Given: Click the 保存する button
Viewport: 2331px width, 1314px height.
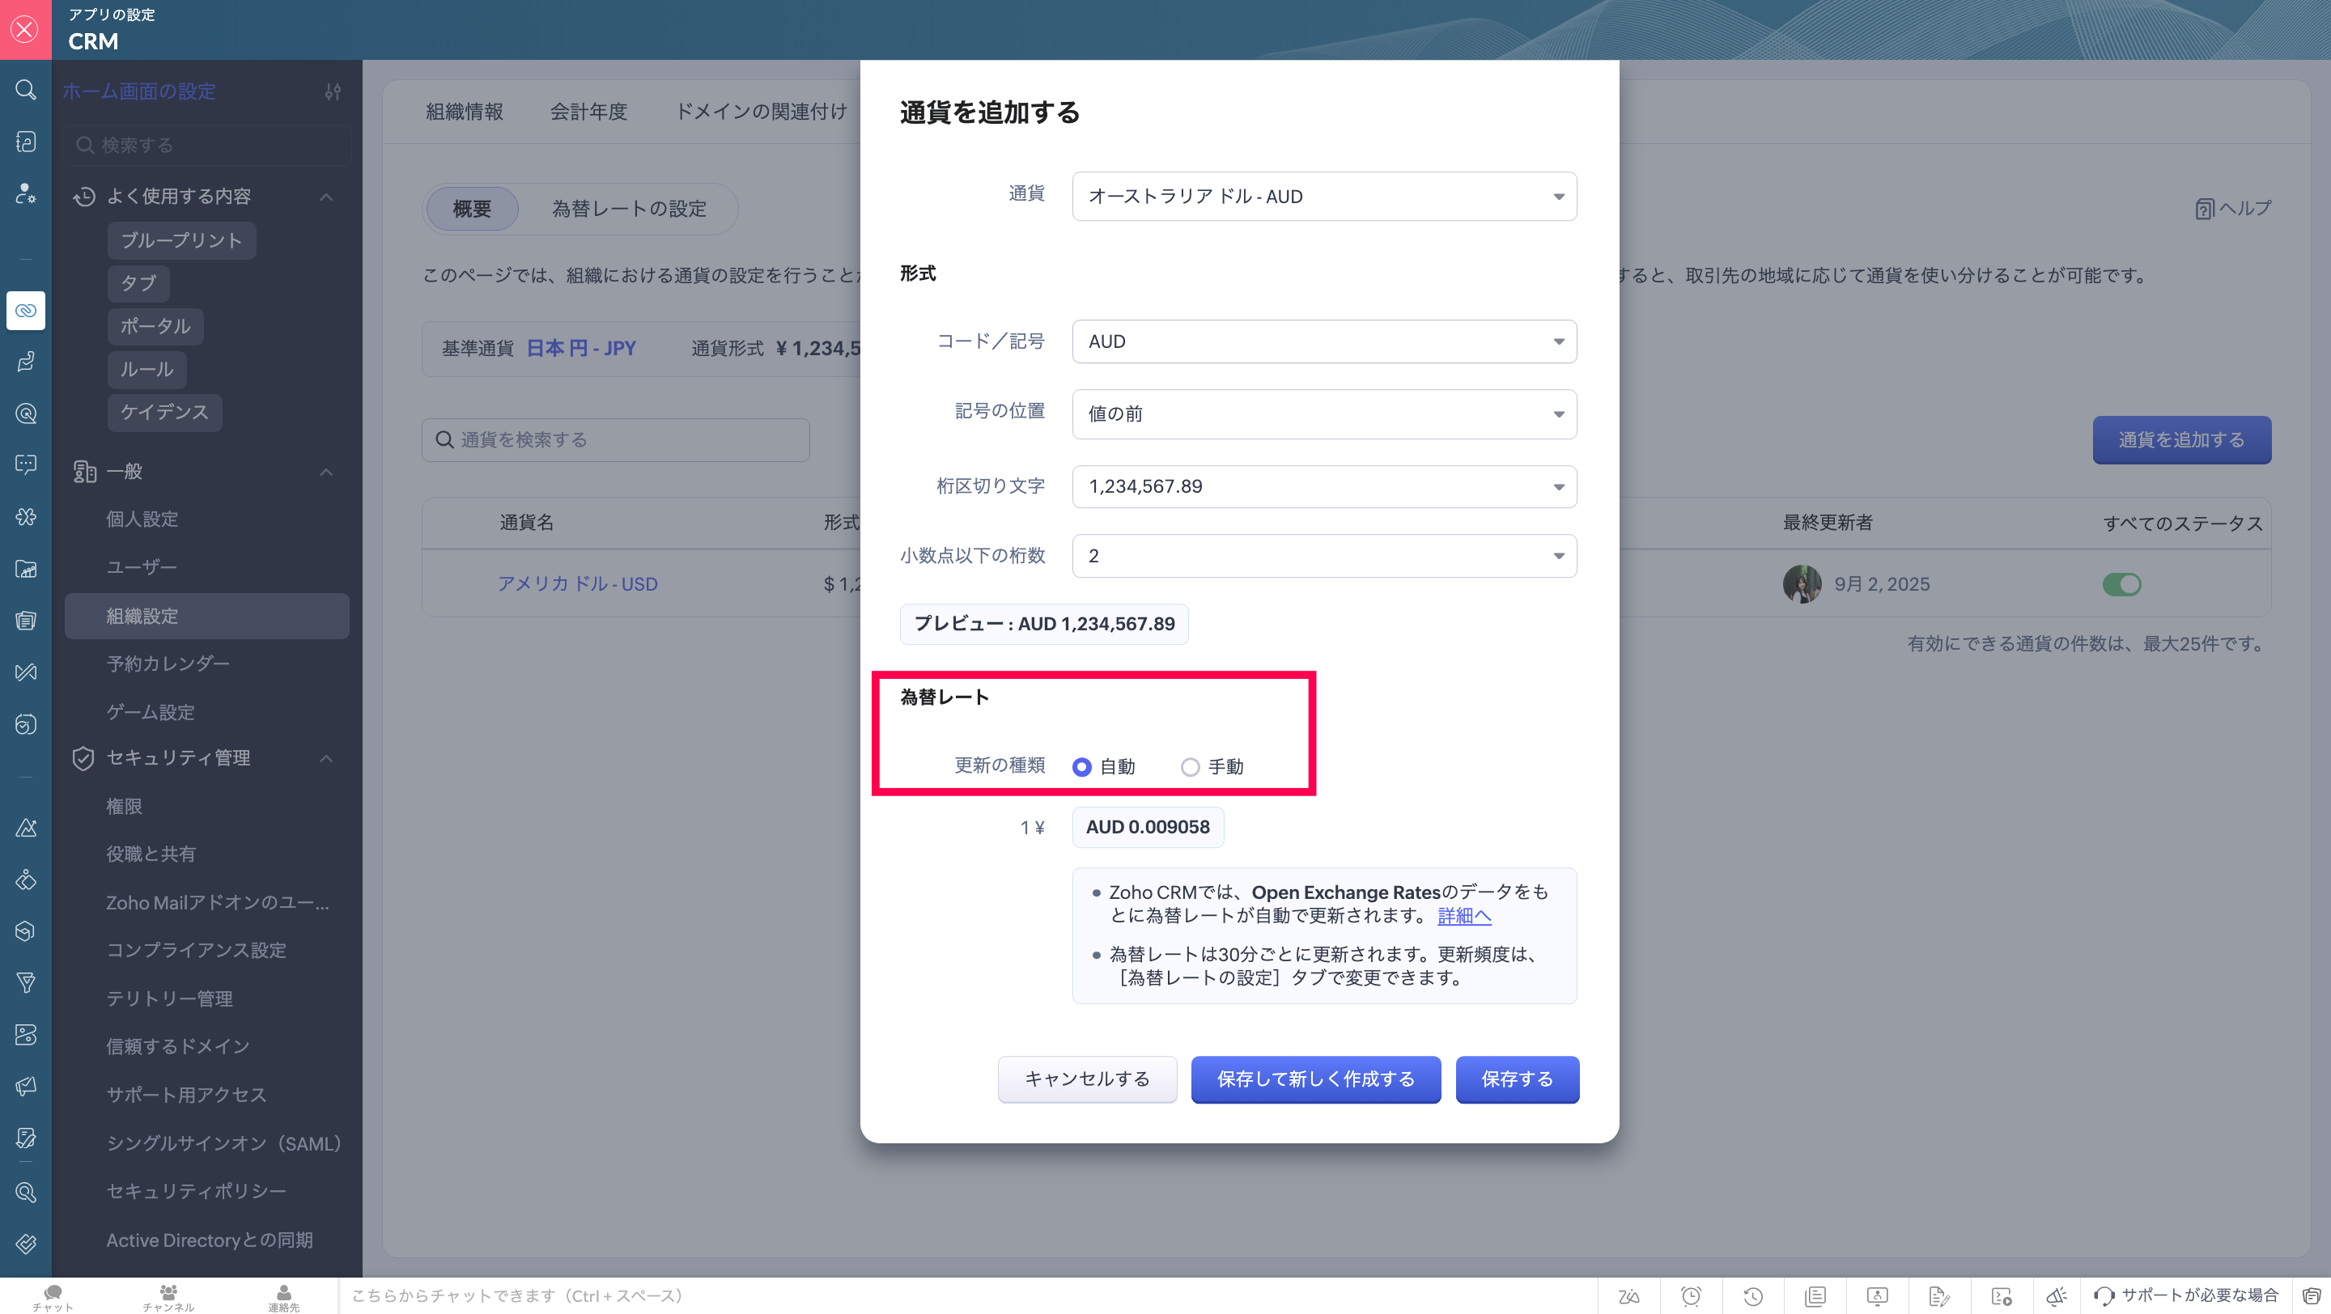Looking at the screenshot, I should tap(1517, 1079).
